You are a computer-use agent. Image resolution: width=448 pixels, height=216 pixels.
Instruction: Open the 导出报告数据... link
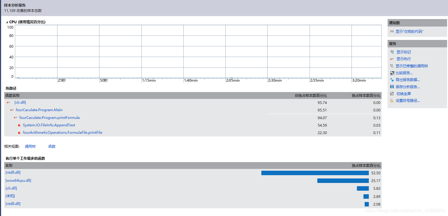[x=408, y=80]
